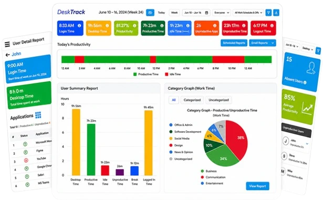Screen dimensions: 323x213
Task: Click the Jun 10 - Jun 16 date field
Action: 196,13
